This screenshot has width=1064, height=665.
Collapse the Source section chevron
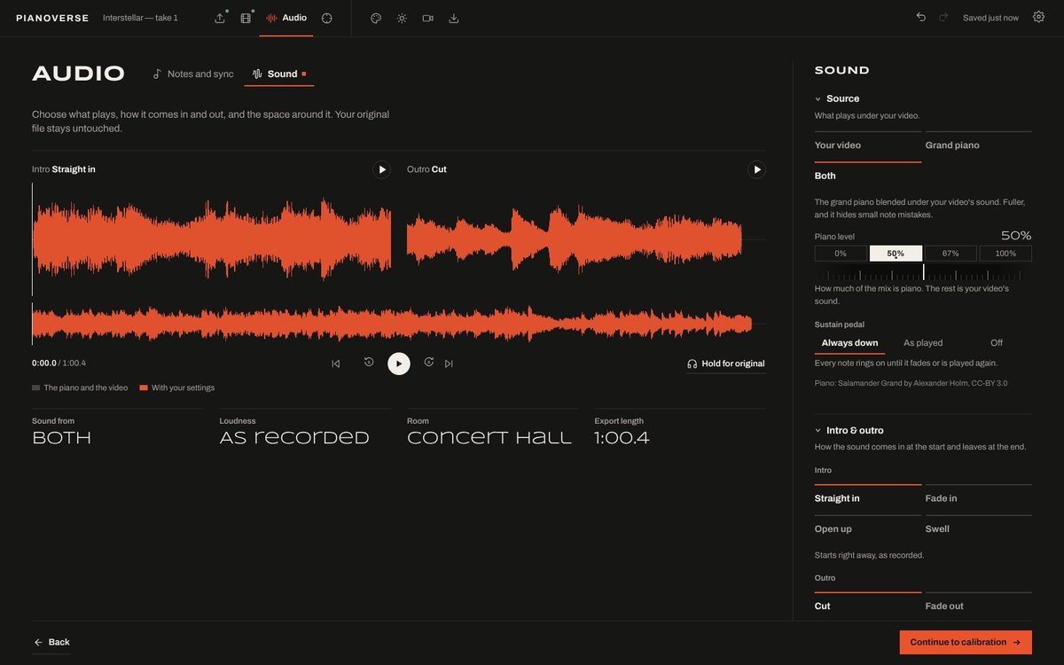(818, 98)
